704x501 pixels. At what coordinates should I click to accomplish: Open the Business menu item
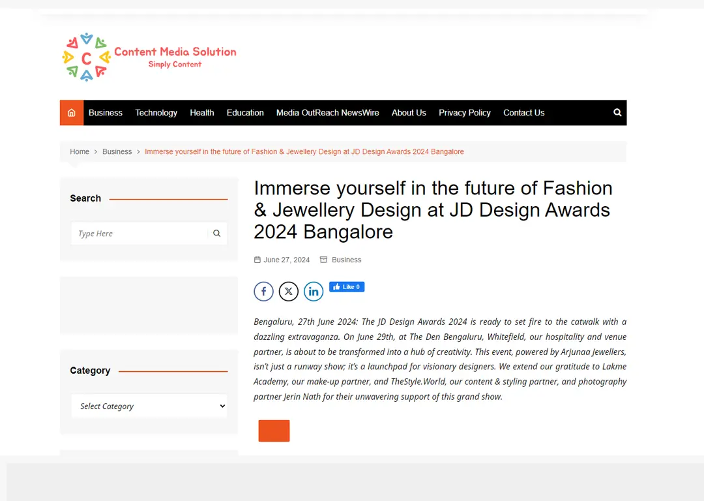pos(106,113)
